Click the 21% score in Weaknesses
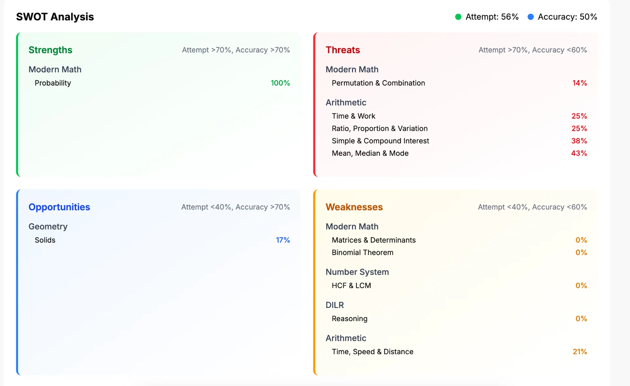The height and width of the screenshot is (386, 630). click(580, 352)
